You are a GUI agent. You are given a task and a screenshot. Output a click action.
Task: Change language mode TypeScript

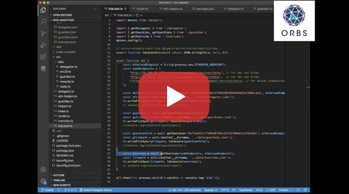point(246,190)
